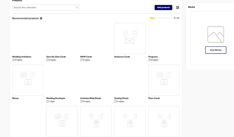Open the filter settings sliders icon
The height and width of the screenshot is (137, 234).
point(177,7)
